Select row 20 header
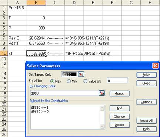 click(x=4, y=104)
